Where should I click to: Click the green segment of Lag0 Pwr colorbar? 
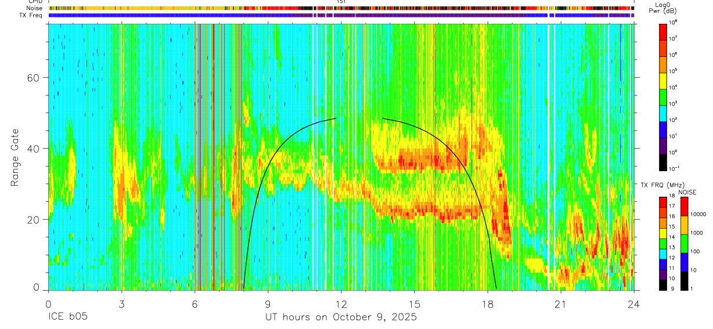[x=663, y=97]
